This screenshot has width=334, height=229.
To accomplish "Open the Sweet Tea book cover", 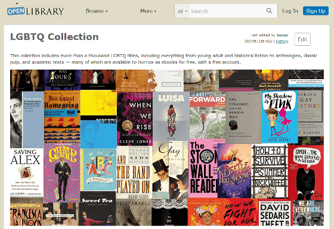I will click(x=97, y=208).
